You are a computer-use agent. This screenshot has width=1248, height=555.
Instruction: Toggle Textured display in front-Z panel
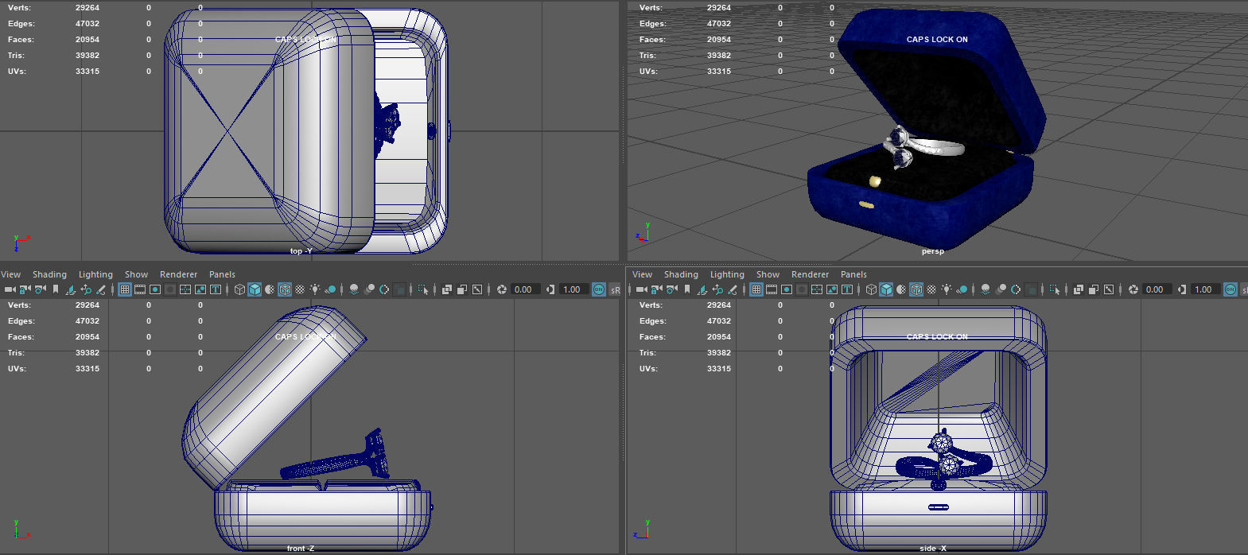pos(300,289)
